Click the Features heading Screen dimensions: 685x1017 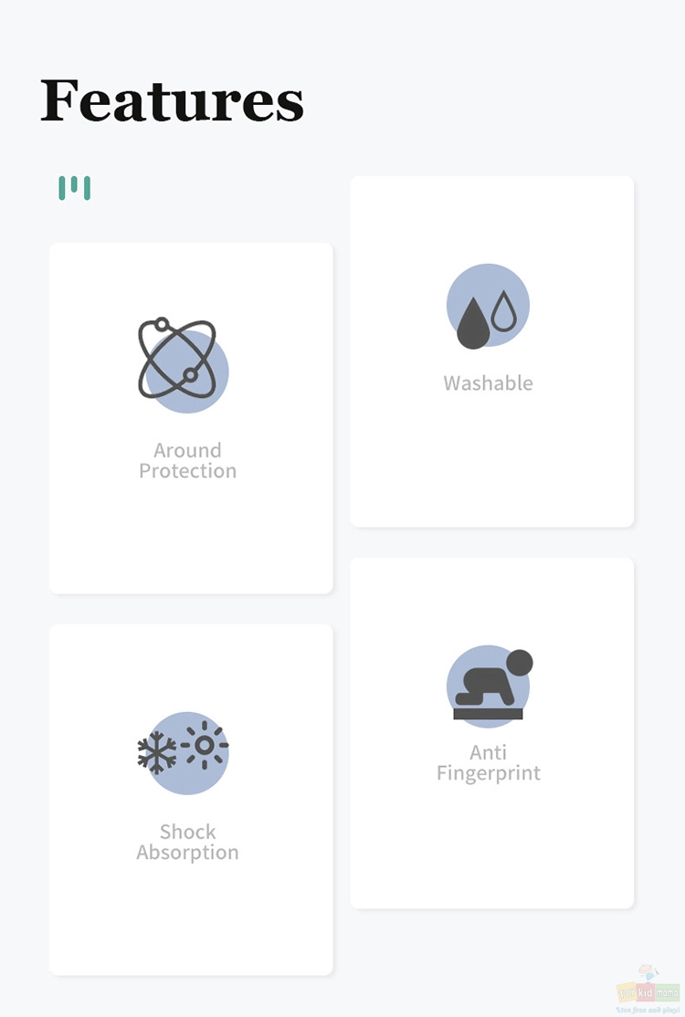coord(172,100)
